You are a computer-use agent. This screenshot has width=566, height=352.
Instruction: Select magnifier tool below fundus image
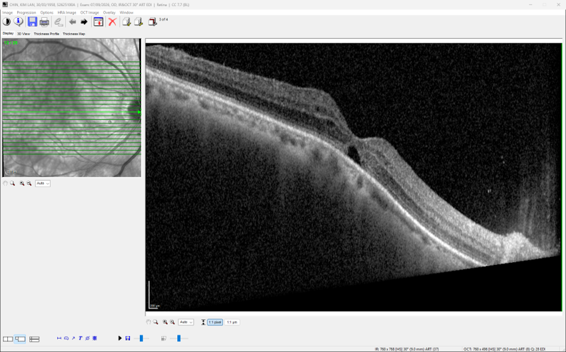13,183
